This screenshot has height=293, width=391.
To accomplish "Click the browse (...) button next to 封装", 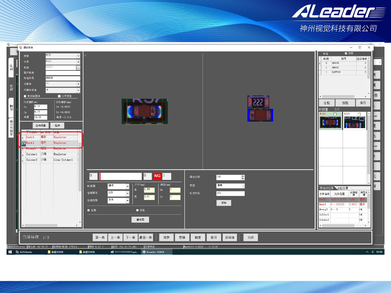I will (x=78, y=68).
